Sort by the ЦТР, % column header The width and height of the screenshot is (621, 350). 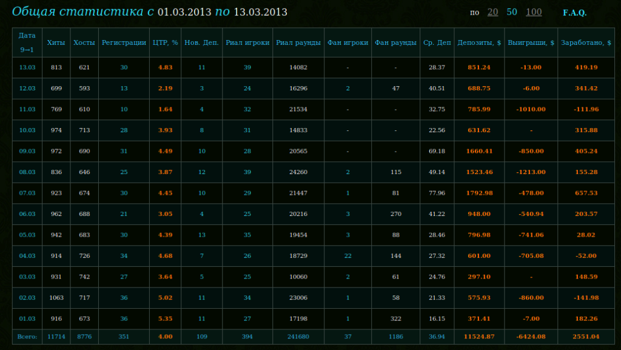(165, 42)
